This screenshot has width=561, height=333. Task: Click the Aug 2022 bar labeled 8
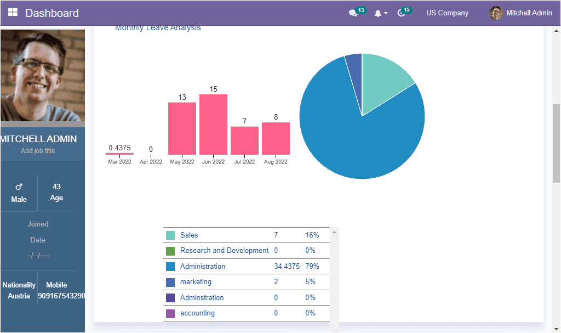coord(276,138)
